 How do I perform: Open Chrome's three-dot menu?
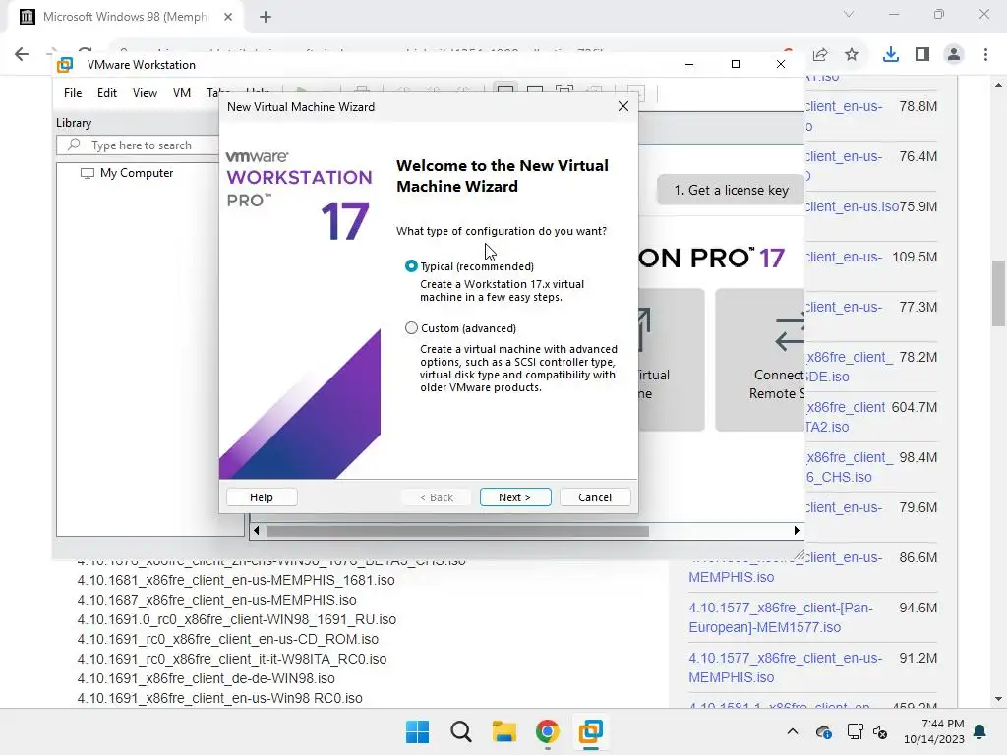tap(985, 55)
